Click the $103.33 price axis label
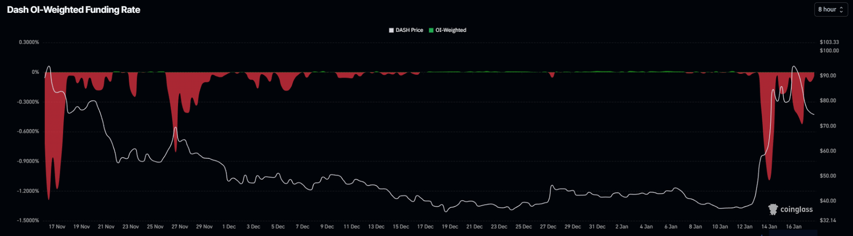Viewport: 853px width, 236px height. click(829, 42)
